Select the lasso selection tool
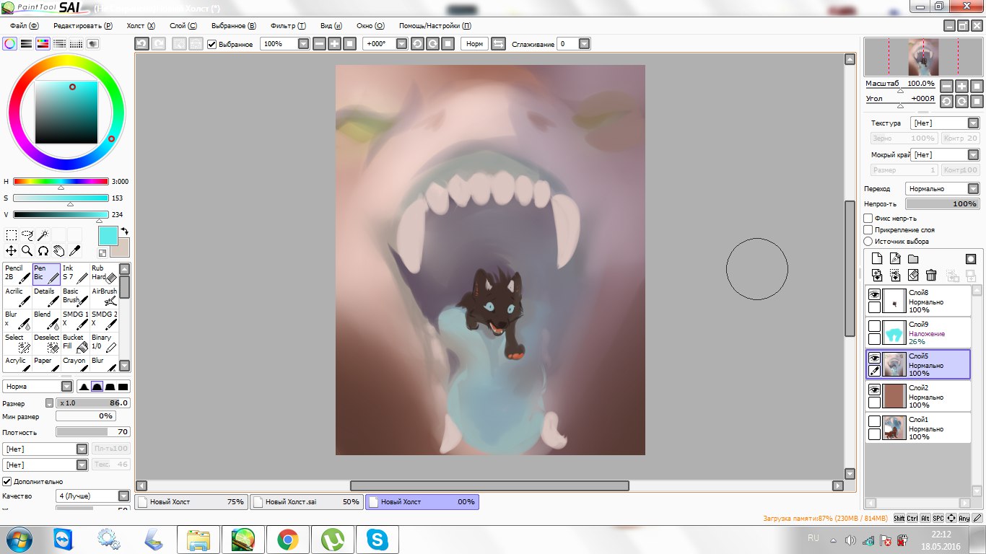 [x=27, y=235]
